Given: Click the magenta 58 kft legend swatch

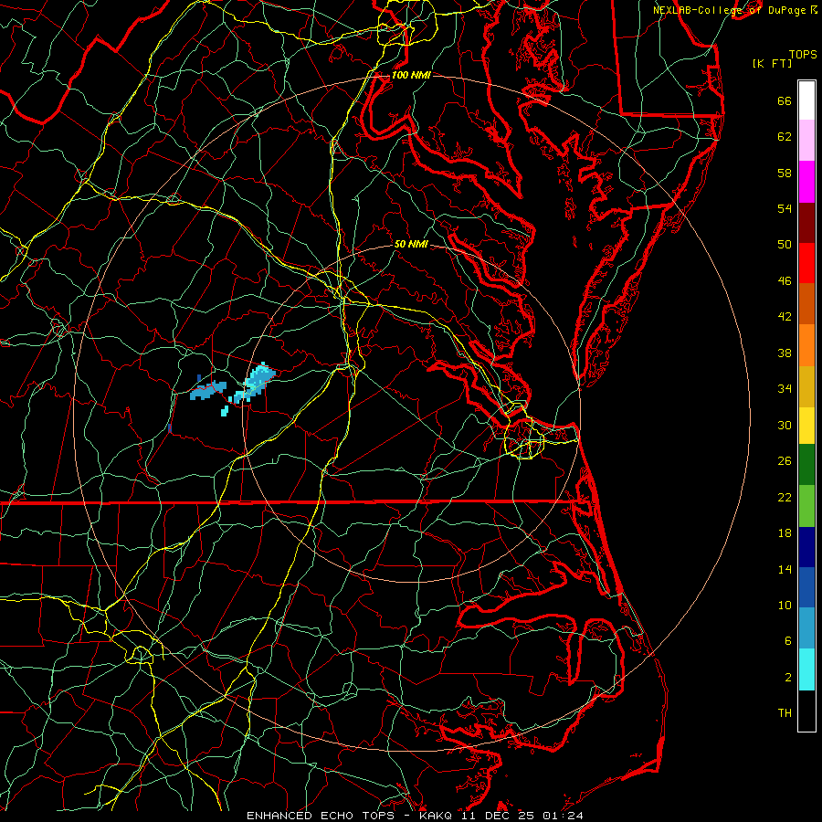Looking at the screenshot, I should (x=806, y=182).
